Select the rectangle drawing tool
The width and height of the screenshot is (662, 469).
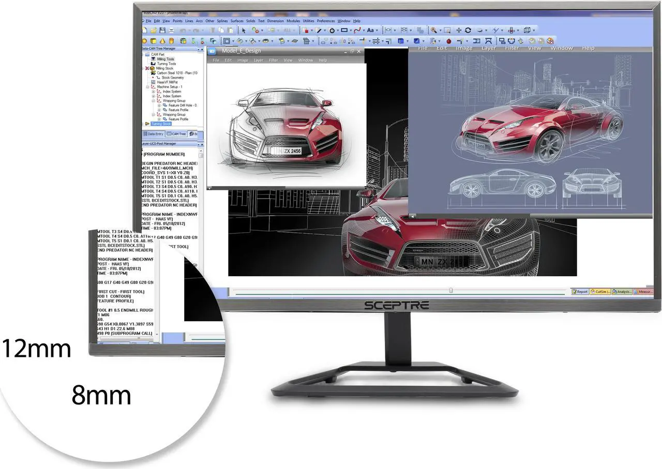coord(344,31)
